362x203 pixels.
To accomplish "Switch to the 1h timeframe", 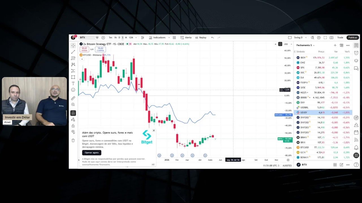I will pyautogui.click(x=115, y=37).
